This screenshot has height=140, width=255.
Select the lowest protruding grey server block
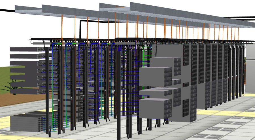click(x=156, y=108)
